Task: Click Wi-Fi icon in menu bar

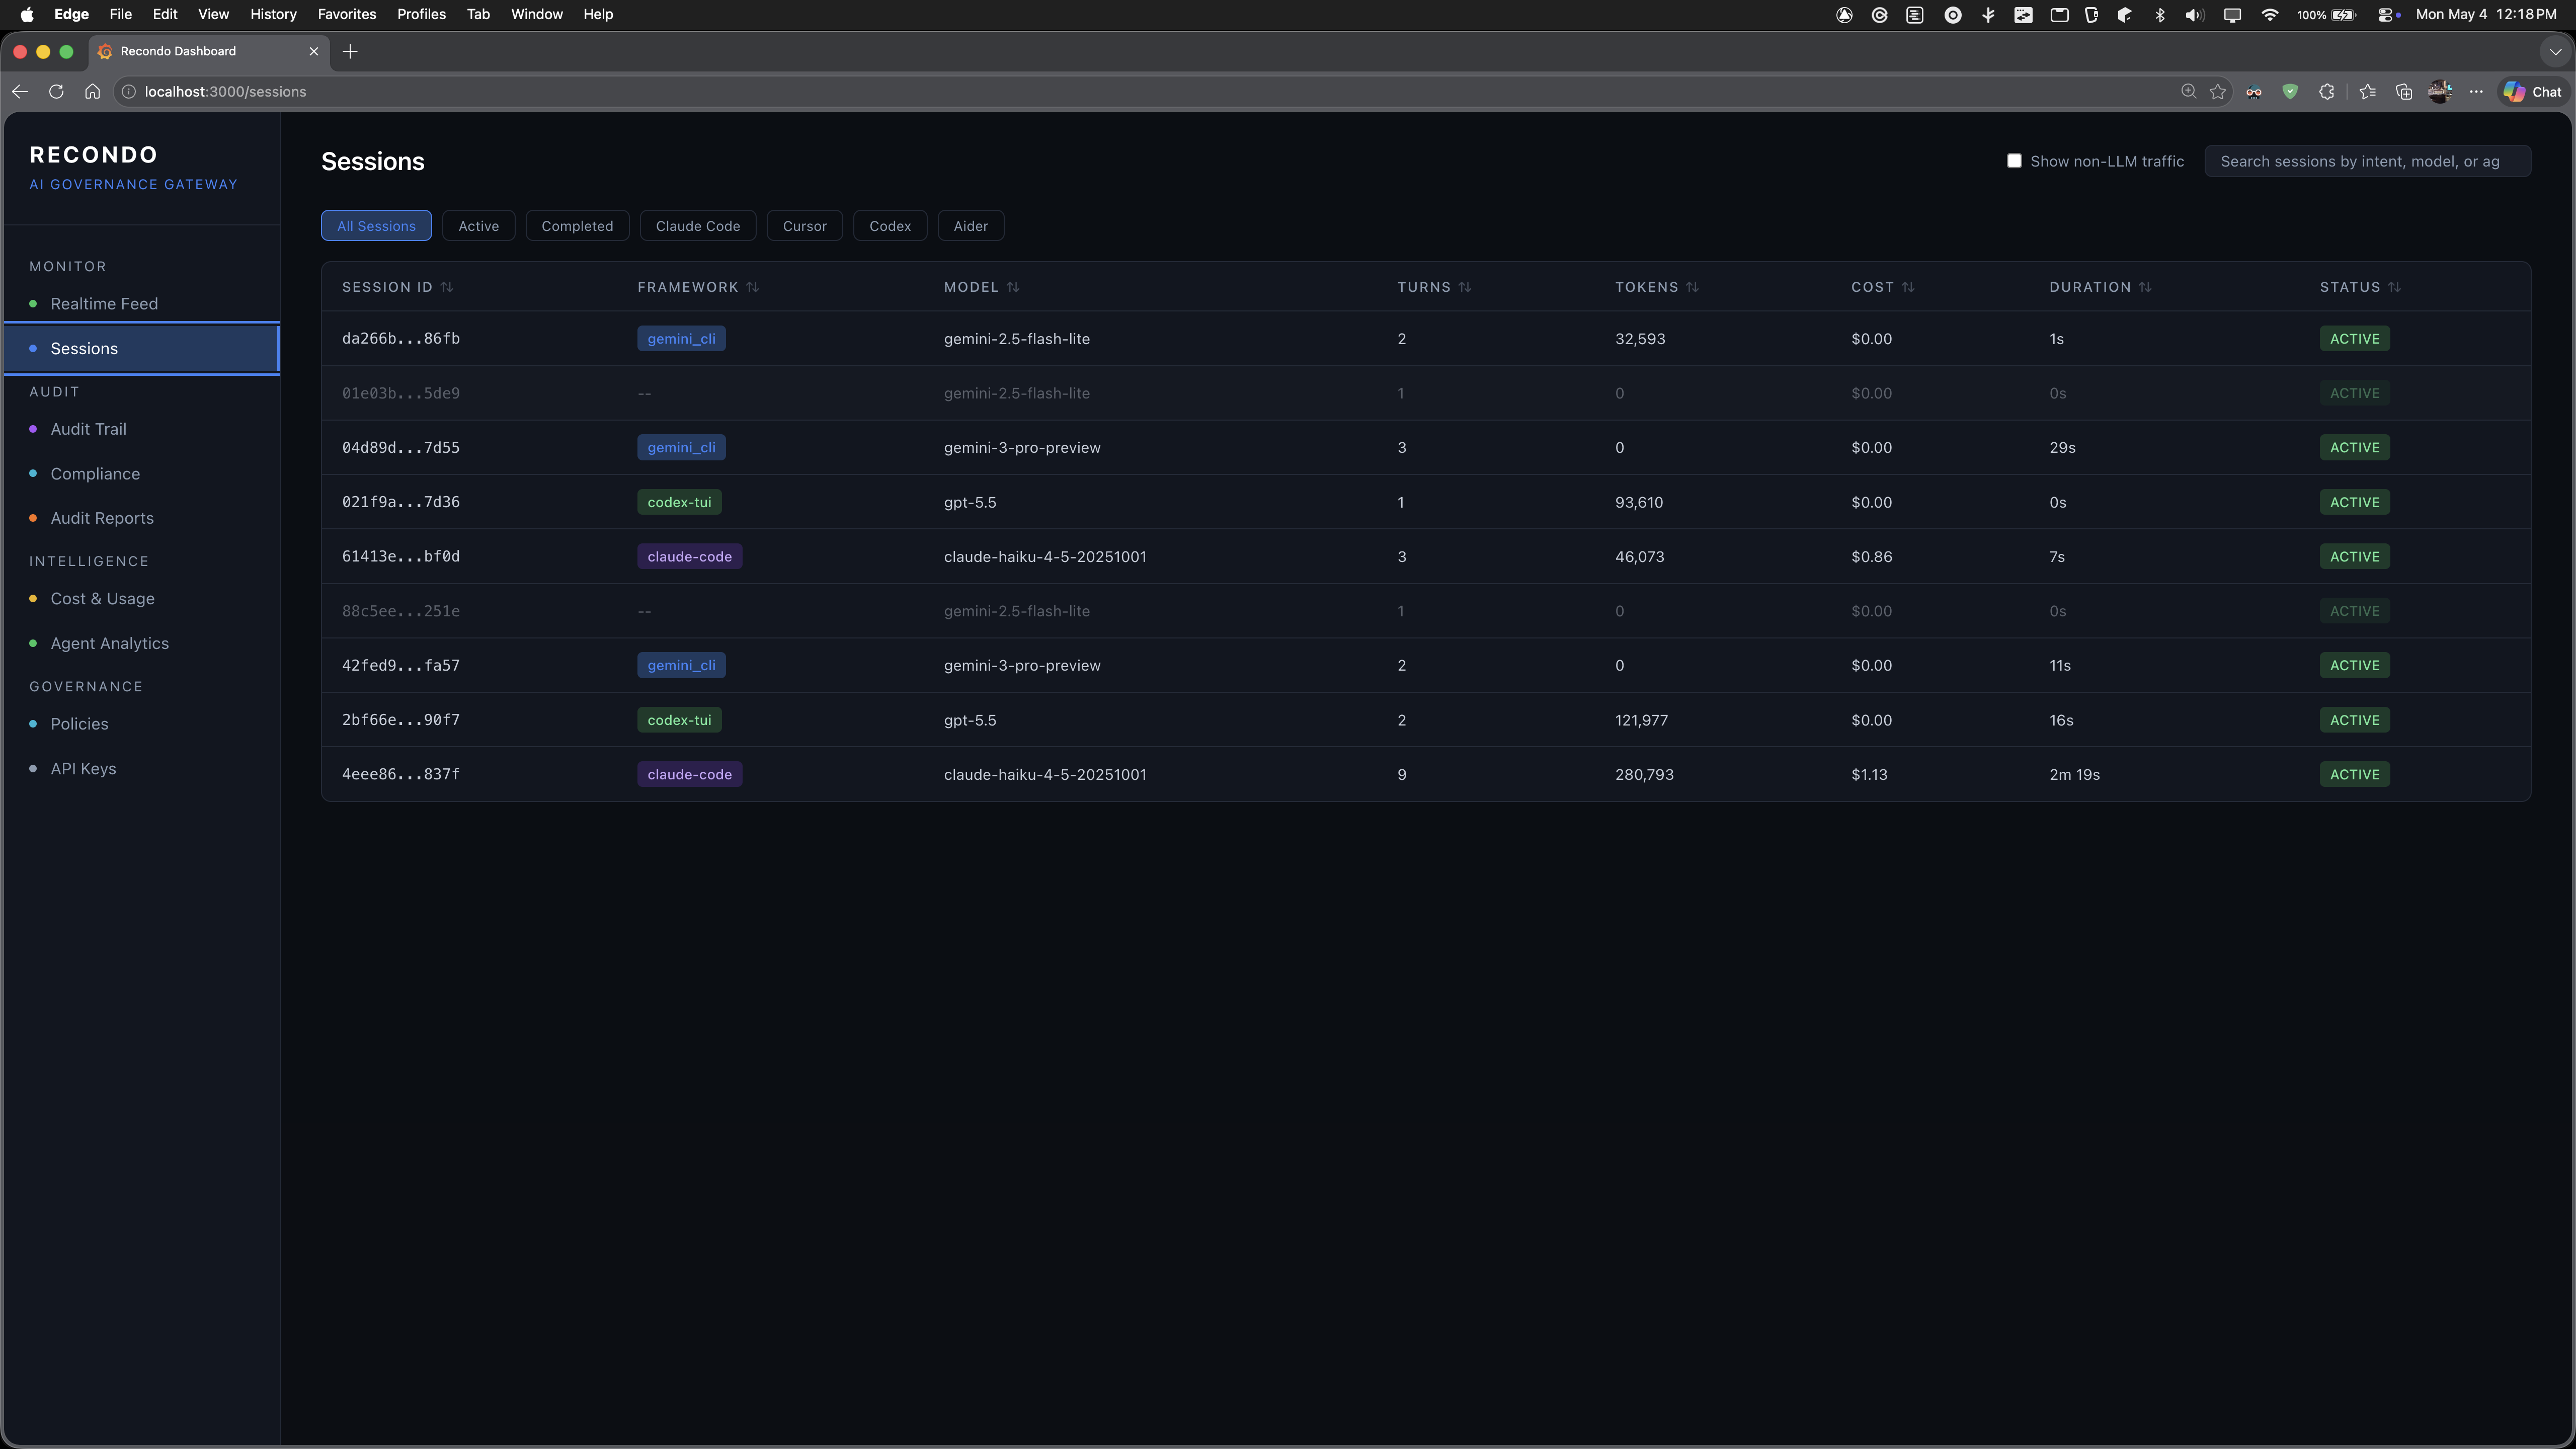Action: (2270, 14)
